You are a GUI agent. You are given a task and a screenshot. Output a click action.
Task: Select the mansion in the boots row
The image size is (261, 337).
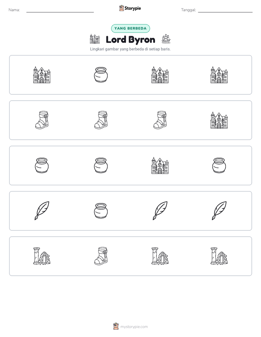(x=219, y=120)
